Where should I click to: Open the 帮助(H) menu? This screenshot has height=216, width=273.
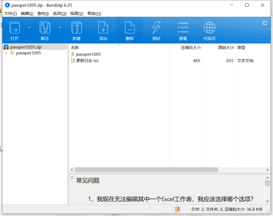click(x=94, y=14)
